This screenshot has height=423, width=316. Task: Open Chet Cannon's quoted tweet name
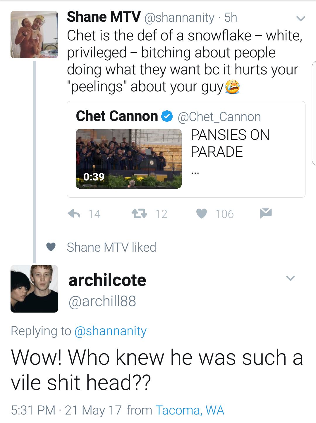tap(117, 116)
